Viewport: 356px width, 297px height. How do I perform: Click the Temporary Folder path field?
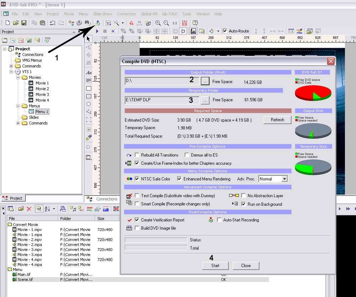coord(162,100)
